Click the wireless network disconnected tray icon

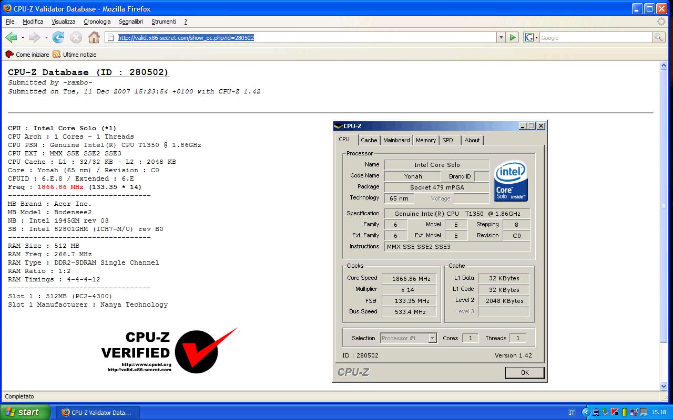click(633, 412)
